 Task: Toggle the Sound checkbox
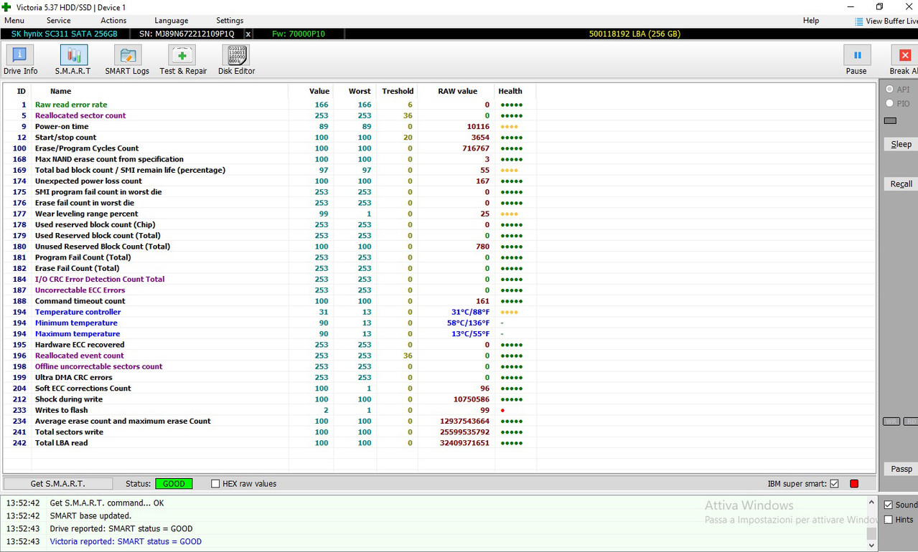tap(889, 505)
